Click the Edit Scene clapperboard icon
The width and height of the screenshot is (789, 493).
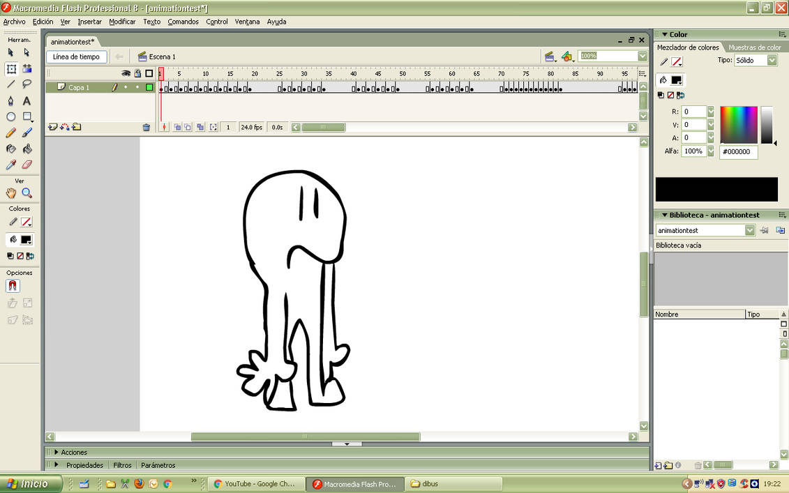coord(550,57)
